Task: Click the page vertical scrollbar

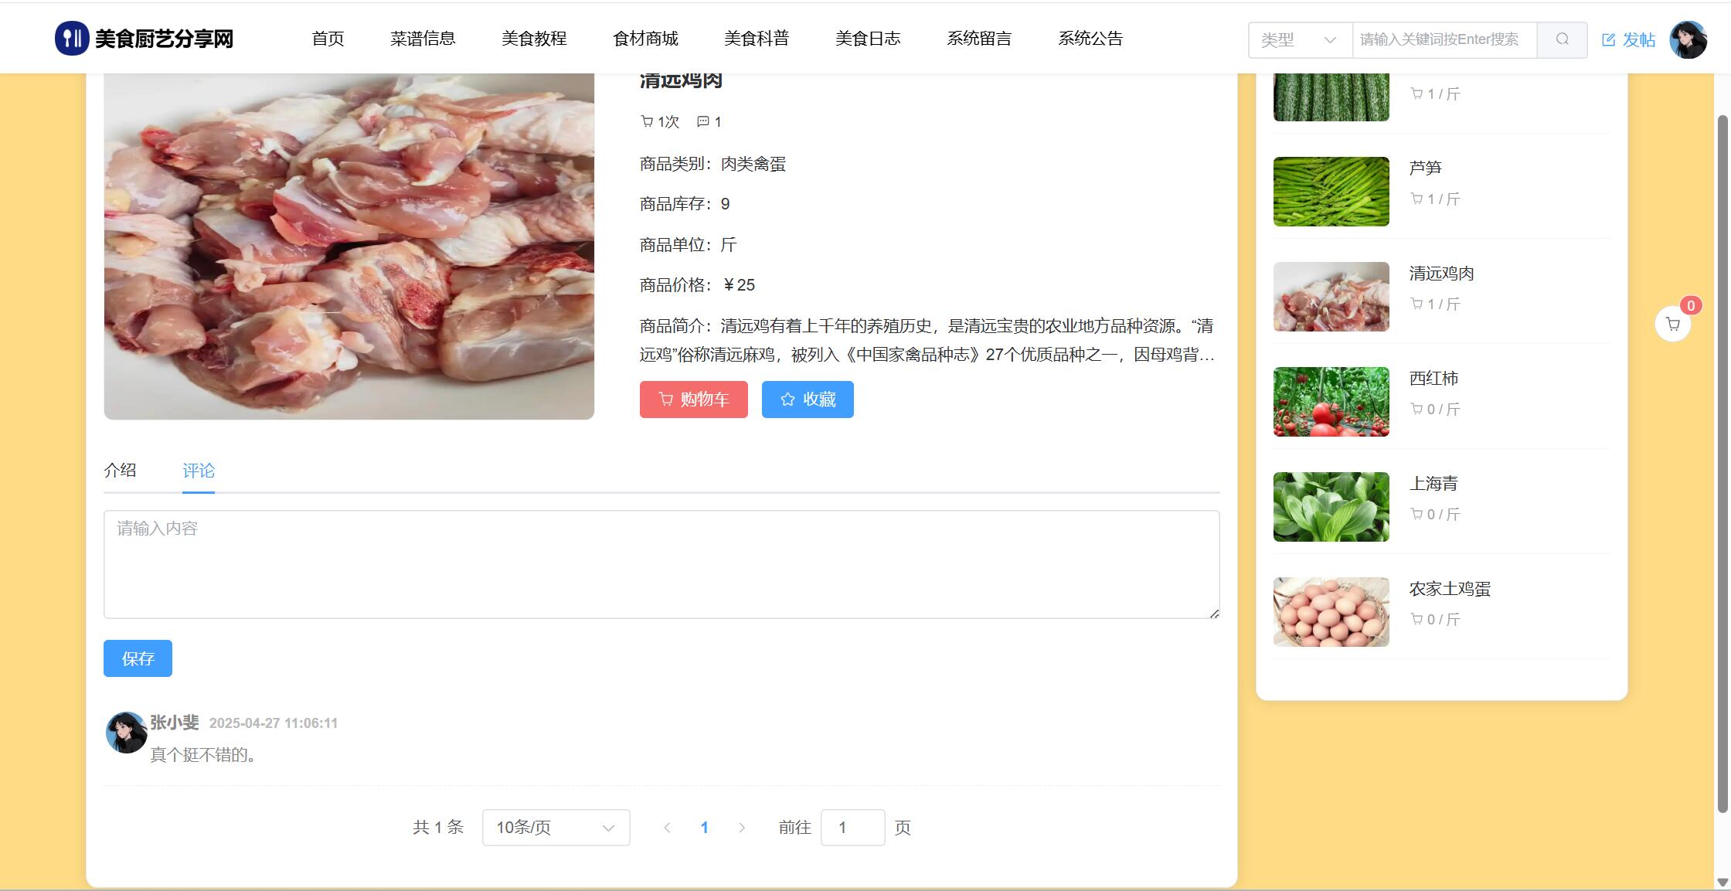Action: [1722, 464]
